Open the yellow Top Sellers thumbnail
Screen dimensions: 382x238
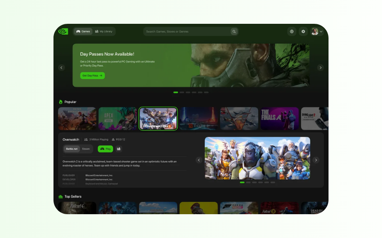[x=199, y=208]
